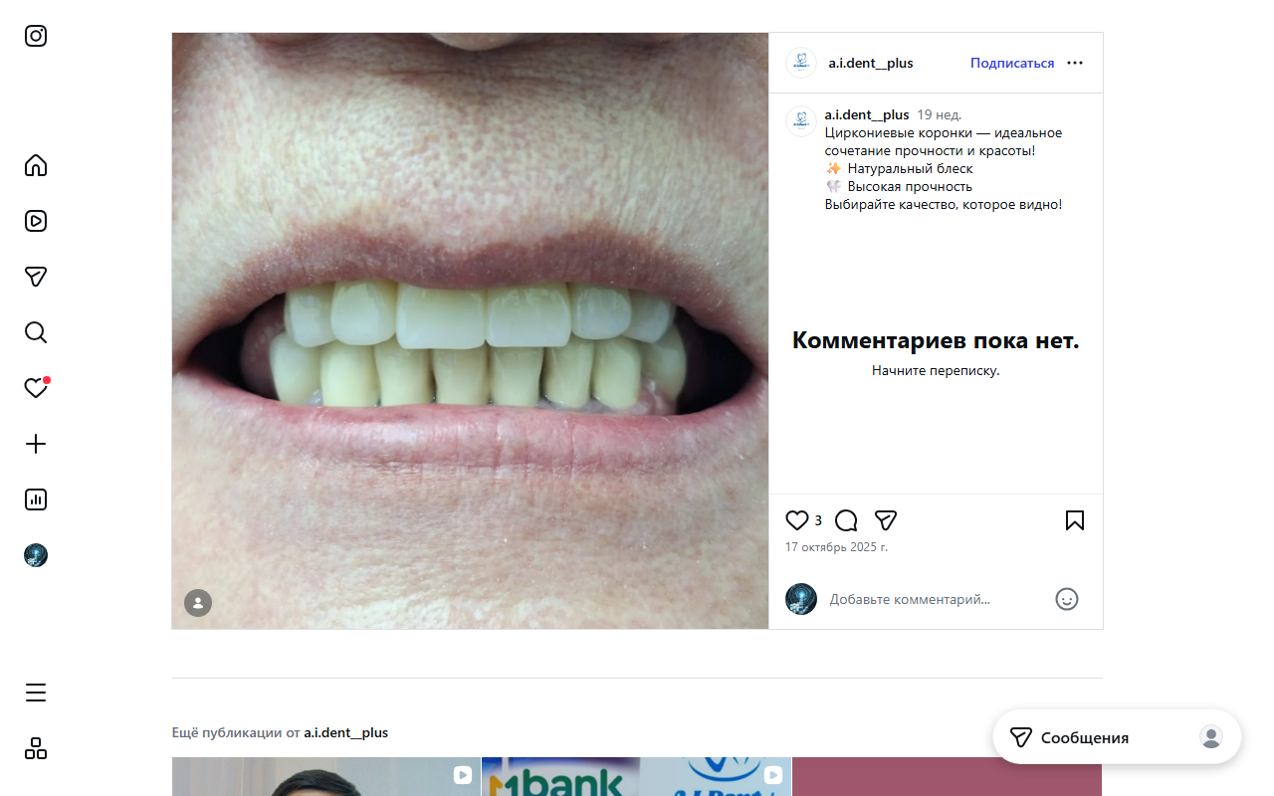Open Reels from the sidebar
Viewport: 1274px width, 796px height.
[x=36, y=221]
